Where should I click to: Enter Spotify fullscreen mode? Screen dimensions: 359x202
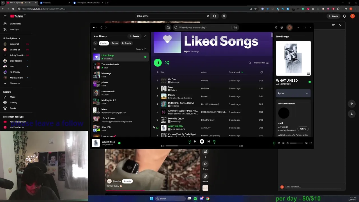(311, 143)
